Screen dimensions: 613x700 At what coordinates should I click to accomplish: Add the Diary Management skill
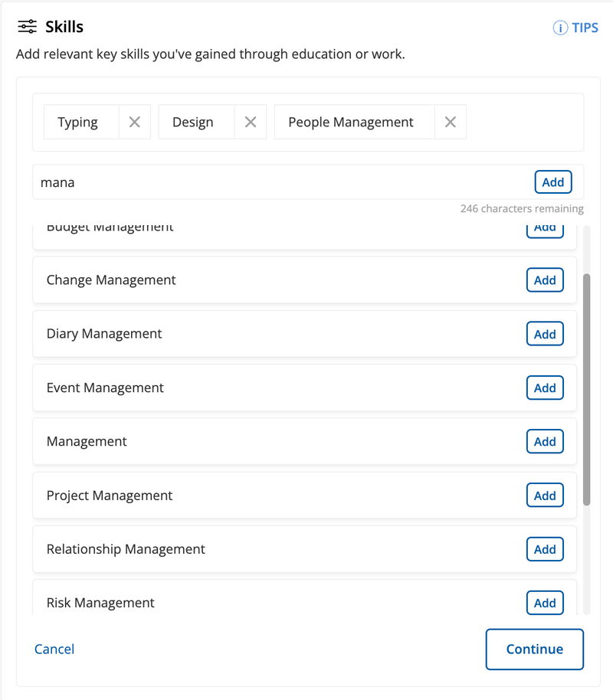point(545,333)
